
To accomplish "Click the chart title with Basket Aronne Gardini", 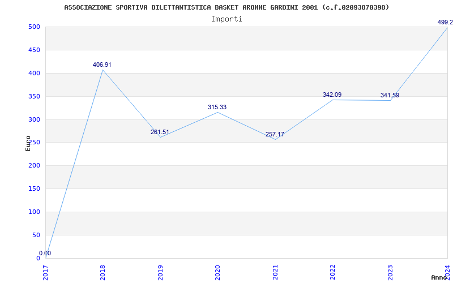I will (x=226, y=7).
